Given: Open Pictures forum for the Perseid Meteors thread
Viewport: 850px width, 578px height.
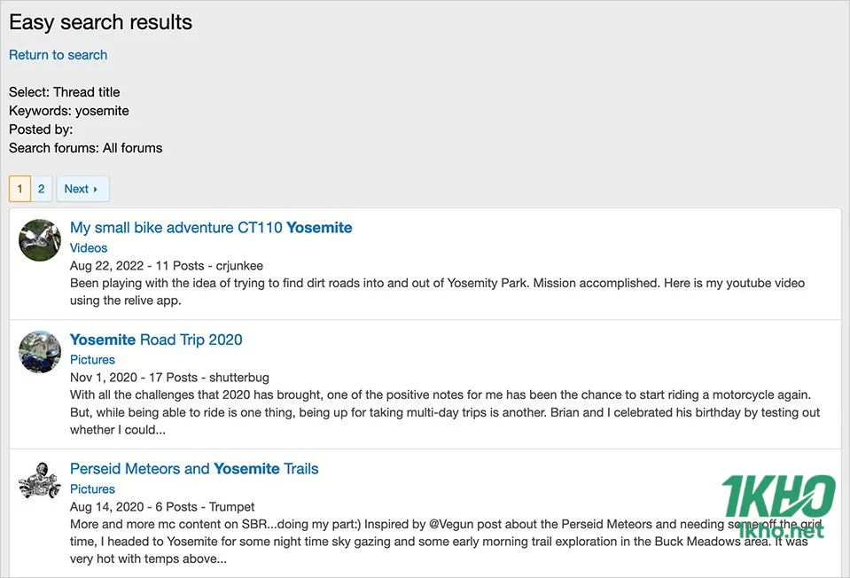Looking at the screenshot, I should pyautogui.click(x=92, y=488).
